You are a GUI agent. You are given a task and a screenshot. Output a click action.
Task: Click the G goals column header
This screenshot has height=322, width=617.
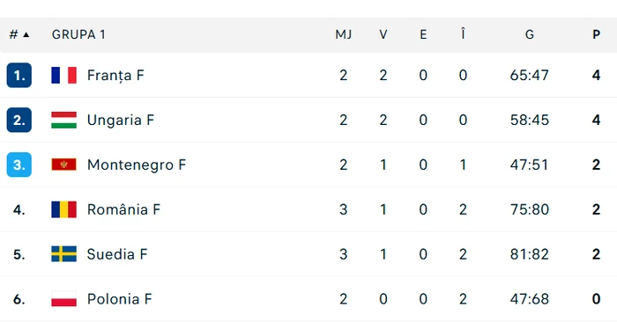tap(530, 34)
